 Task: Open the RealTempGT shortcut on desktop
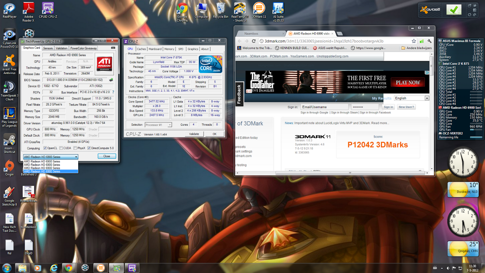click(x=240, y=12)
